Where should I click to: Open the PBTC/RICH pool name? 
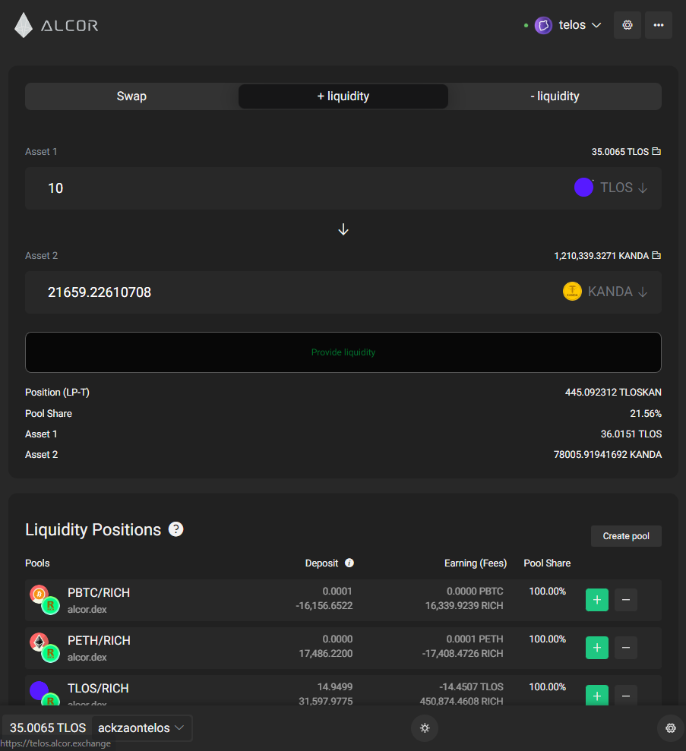99,592
